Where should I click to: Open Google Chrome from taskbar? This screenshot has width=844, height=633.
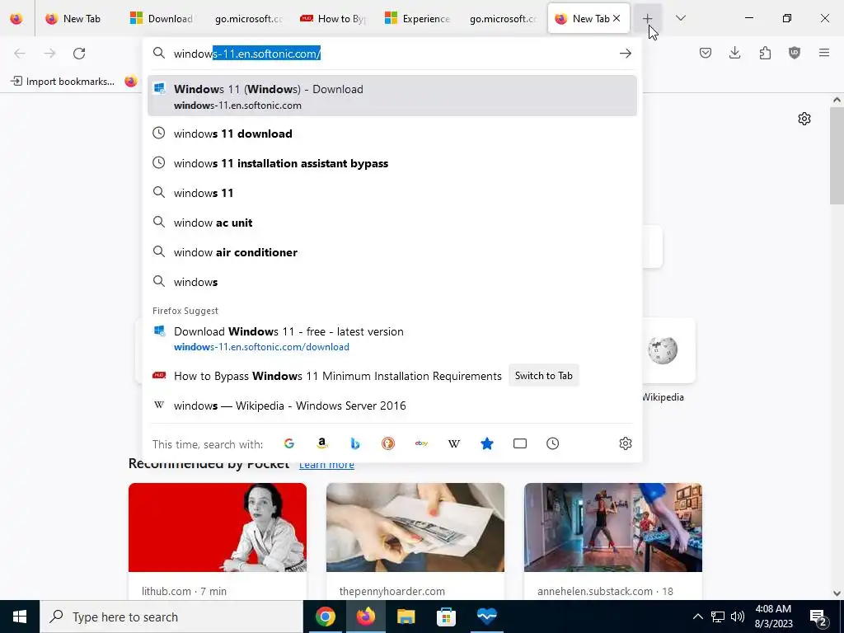[325, 617]
